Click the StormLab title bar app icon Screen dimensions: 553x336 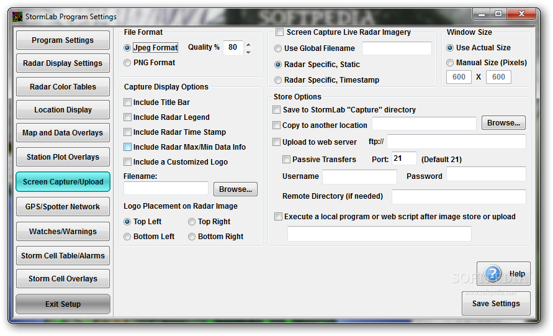(x=17, y=17)
